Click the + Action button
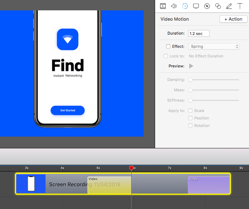The width and height of the screenshot is (249, 209). 233,19
